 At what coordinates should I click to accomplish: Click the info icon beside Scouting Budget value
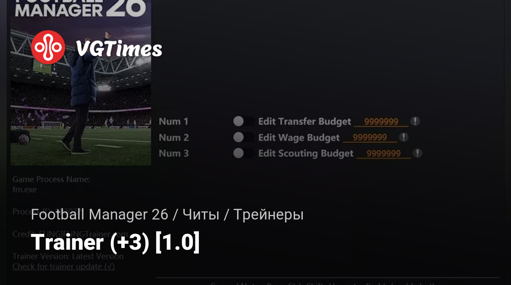tap(418, 153)
